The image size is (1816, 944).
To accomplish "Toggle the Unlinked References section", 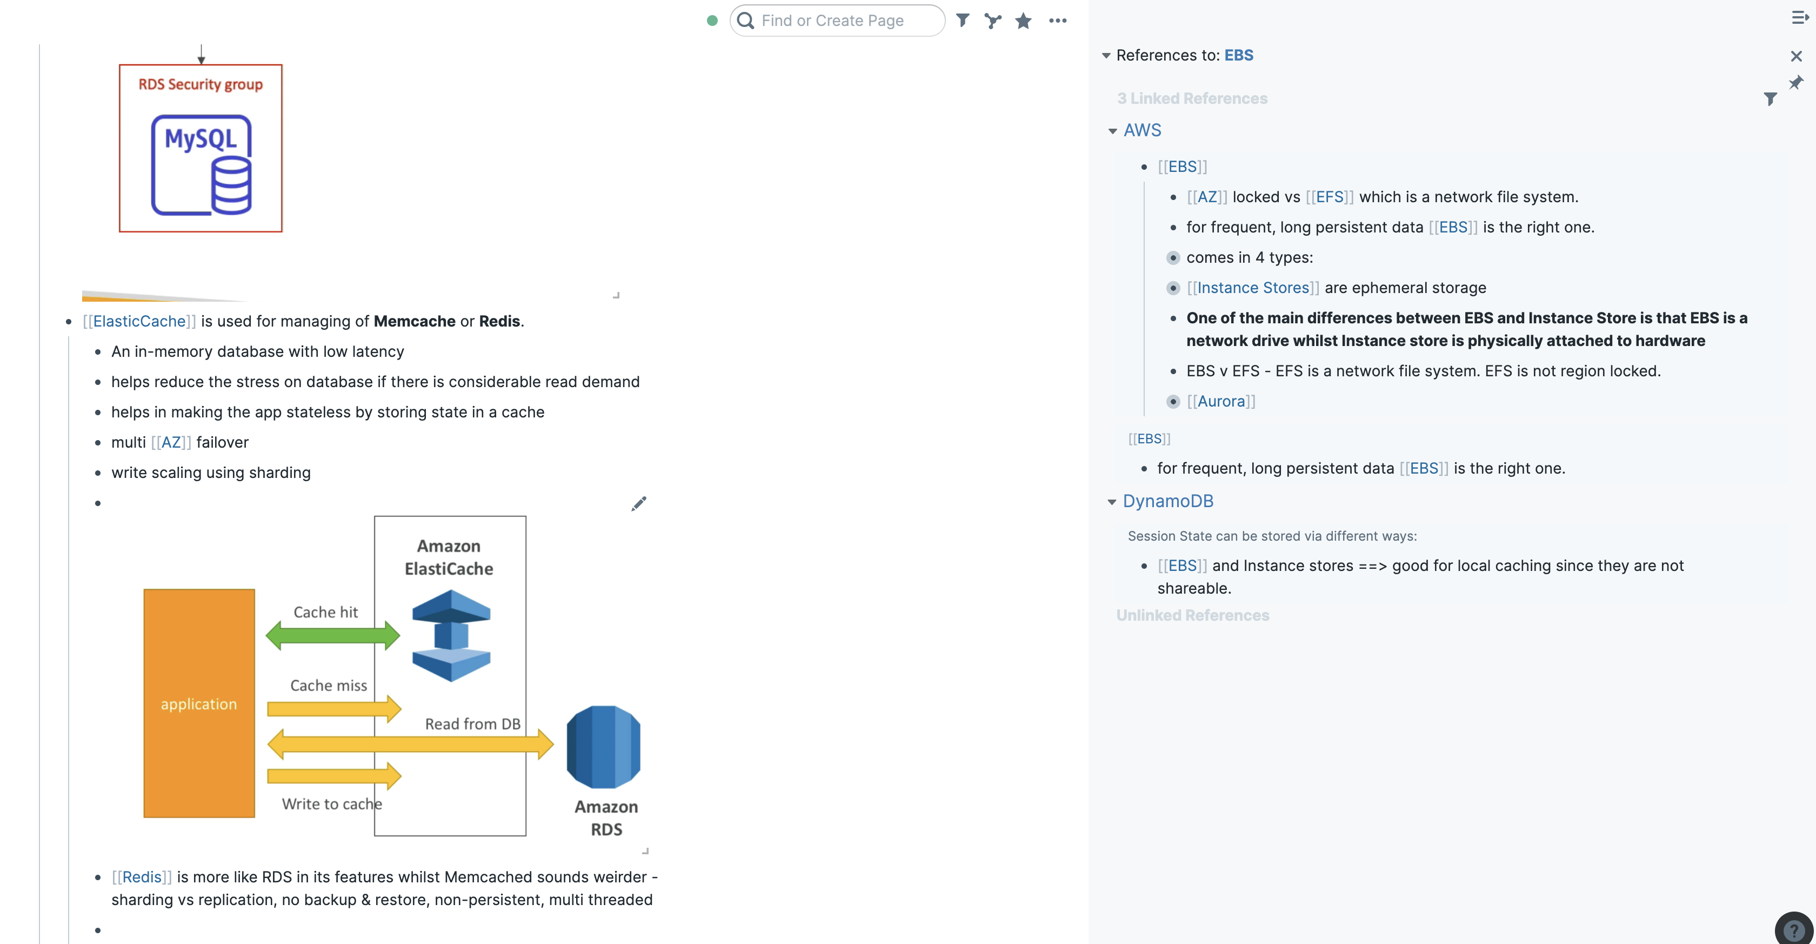I will tap(1193, 615).
